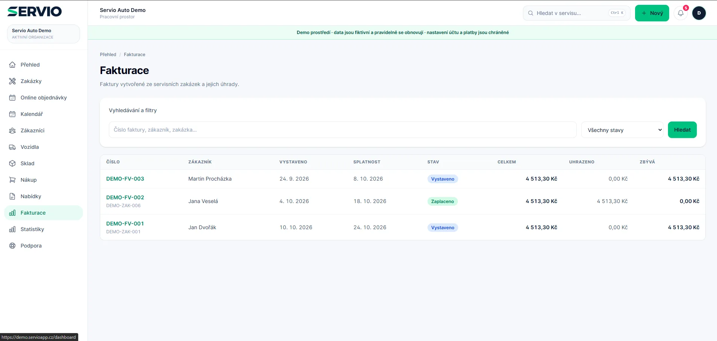The height and width of the screenshot is (341, 717).
Task: Click the Kalendář icon in sidebar
Action: (x=12, y=114)
